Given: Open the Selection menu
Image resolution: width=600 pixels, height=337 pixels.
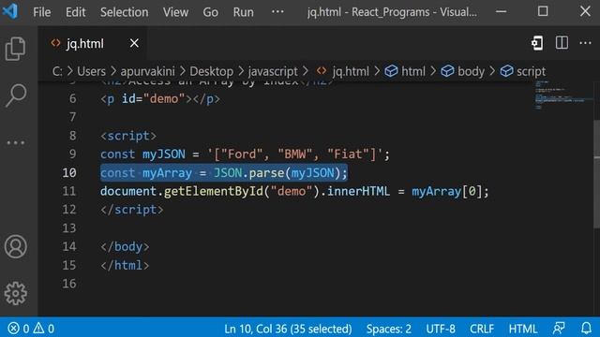Looking at the screenshot, I should click(124, 12).
